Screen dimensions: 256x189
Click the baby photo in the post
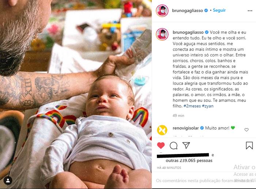click(76, 94)
